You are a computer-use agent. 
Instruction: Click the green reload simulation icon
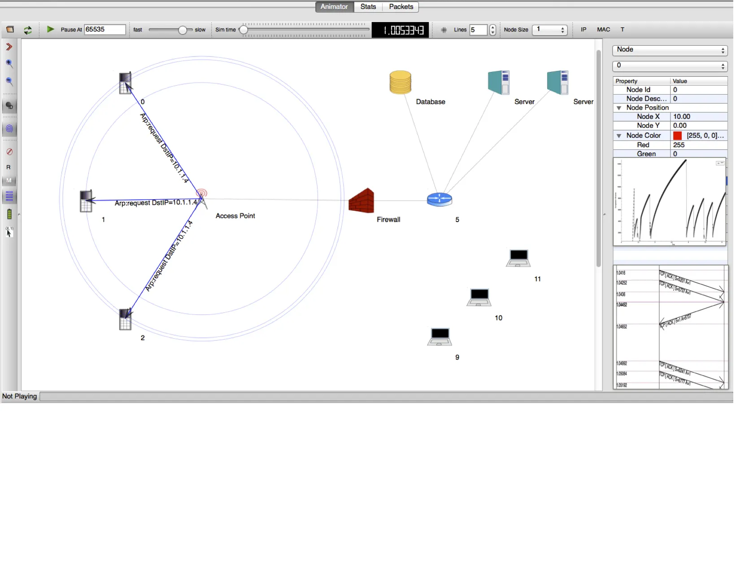coord(28,30)
